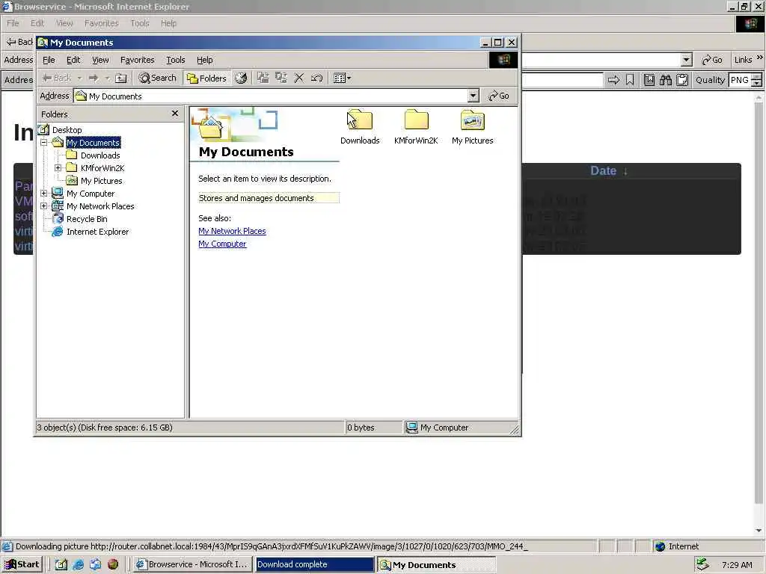This screenshot has width=766, height=574.
Task: Click Go in My Documents window
Action: [x=499, y=96]
